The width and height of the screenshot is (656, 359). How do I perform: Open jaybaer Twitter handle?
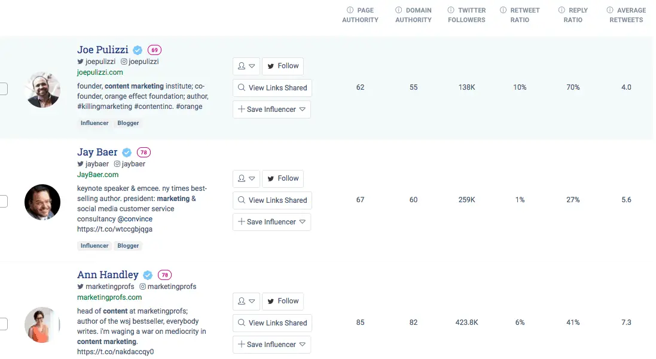tap(93, 164)
